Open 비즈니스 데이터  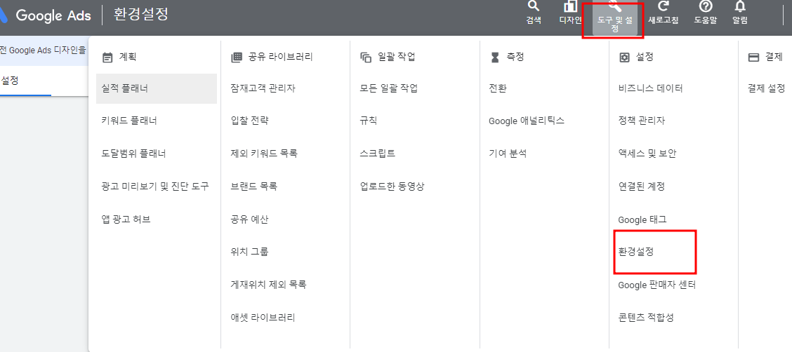click(x=651, y=89)
